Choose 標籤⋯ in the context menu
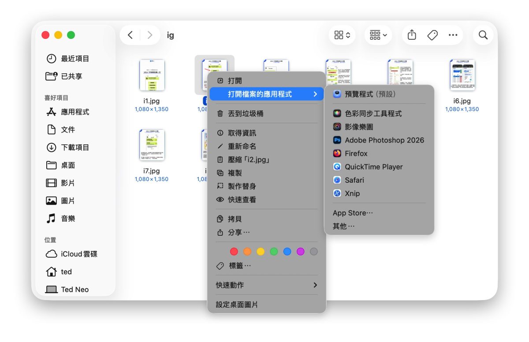The image size is (529, 342). coord(267,266)
